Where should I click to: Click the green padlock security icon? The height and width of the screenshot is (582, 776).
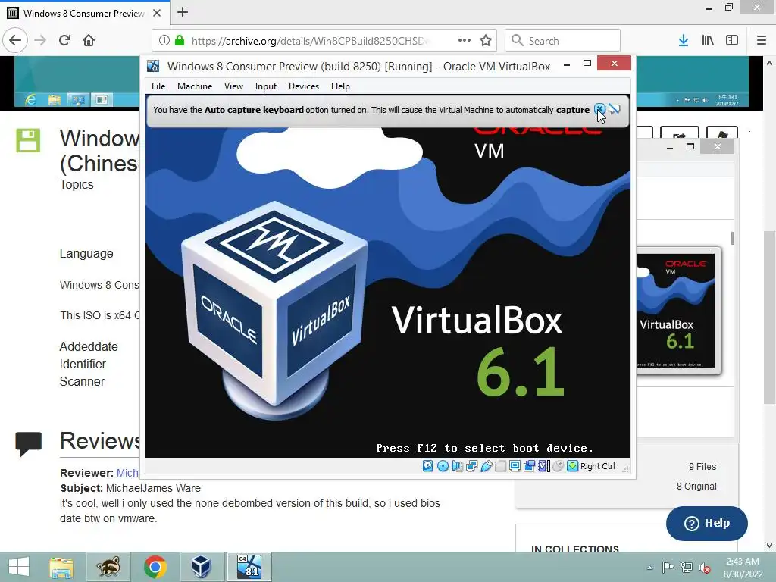pyautogui.click(x=180, y=40)
